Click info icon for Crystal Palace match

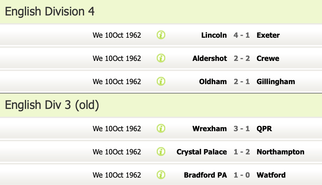(161, 152)
